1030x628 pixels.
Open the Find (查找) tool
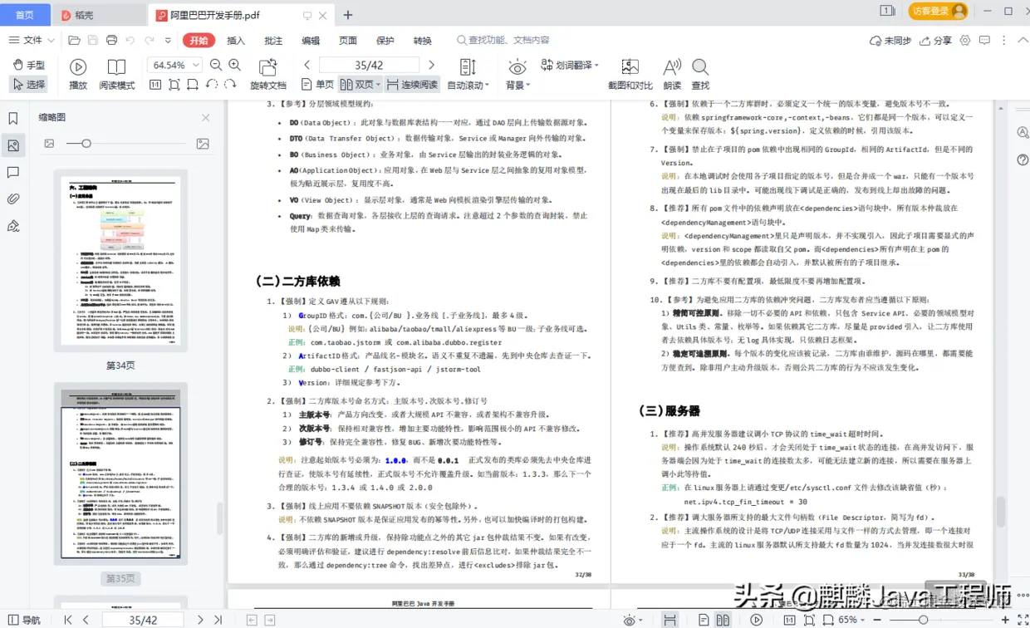pyautogui.click(x=700, y=74)
